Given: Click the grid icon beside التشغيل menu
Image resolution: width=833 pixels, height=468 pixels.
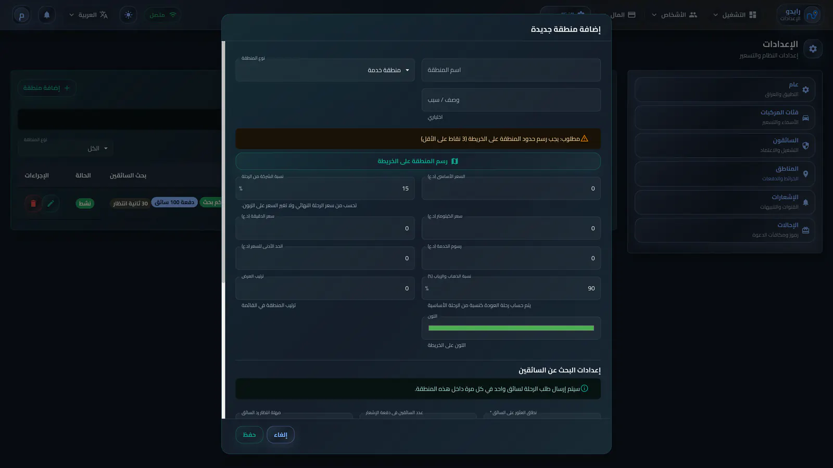Looking at the screenshot, I should click(753, 15).
